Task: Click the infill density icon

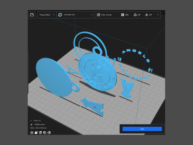Action: pos(123,15)
